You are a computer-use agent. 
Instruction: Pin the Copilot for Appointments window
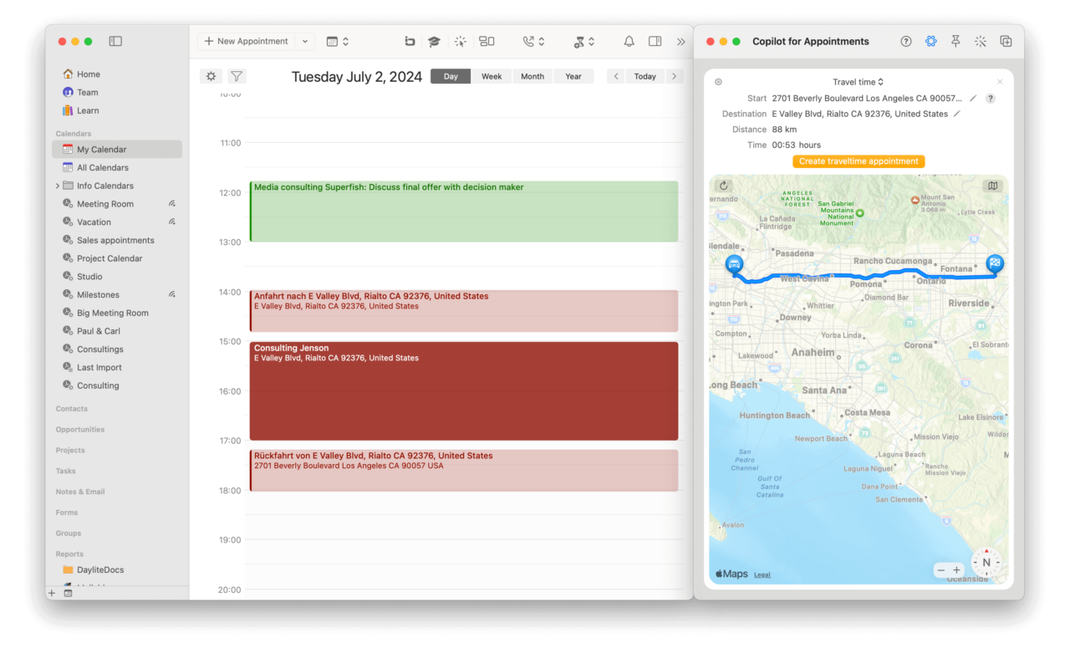click(x=955, y=40)
